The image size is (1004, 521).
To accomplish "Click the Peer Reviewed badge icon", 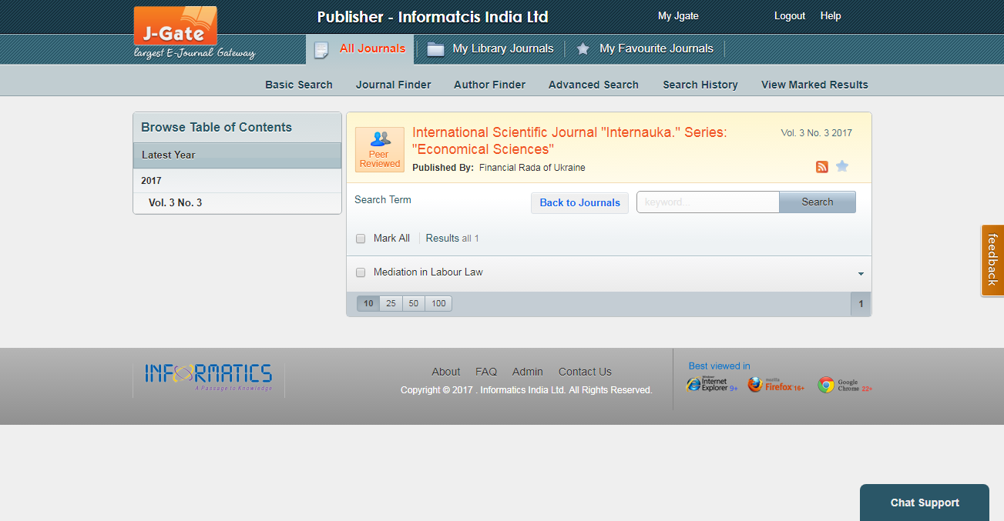I will 380,149.
